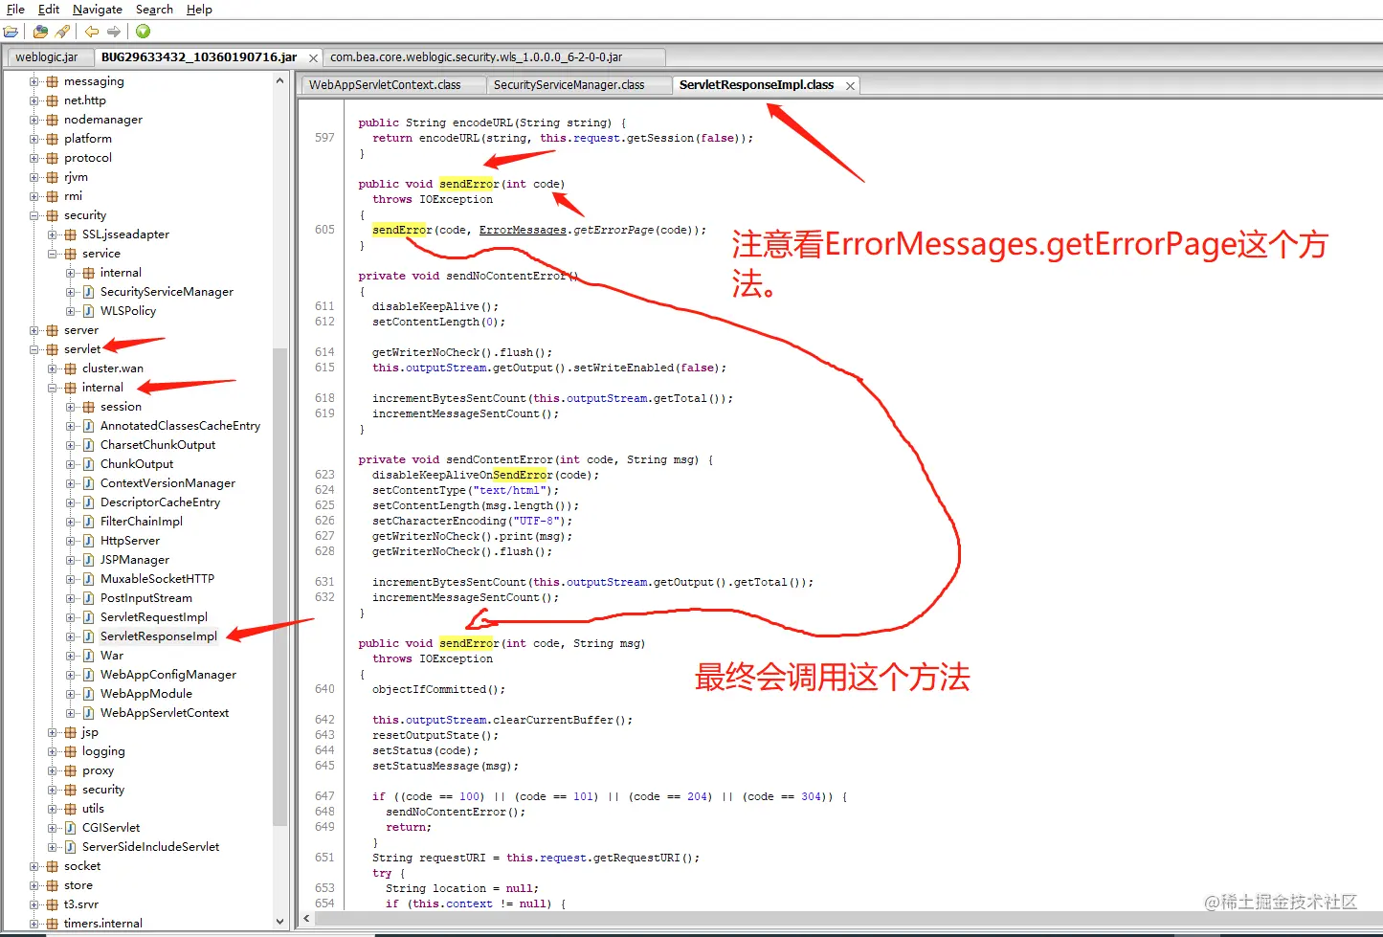Select the weblogic.jar tab

tap(49, 56)
